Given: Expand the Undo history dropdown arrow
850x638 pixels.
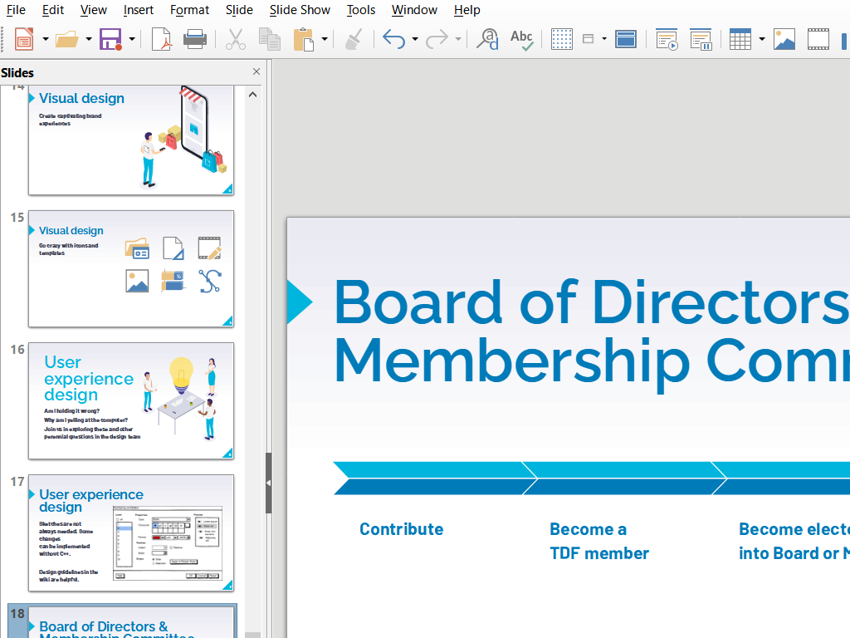Looking at the screenshot, I should 415,39.
